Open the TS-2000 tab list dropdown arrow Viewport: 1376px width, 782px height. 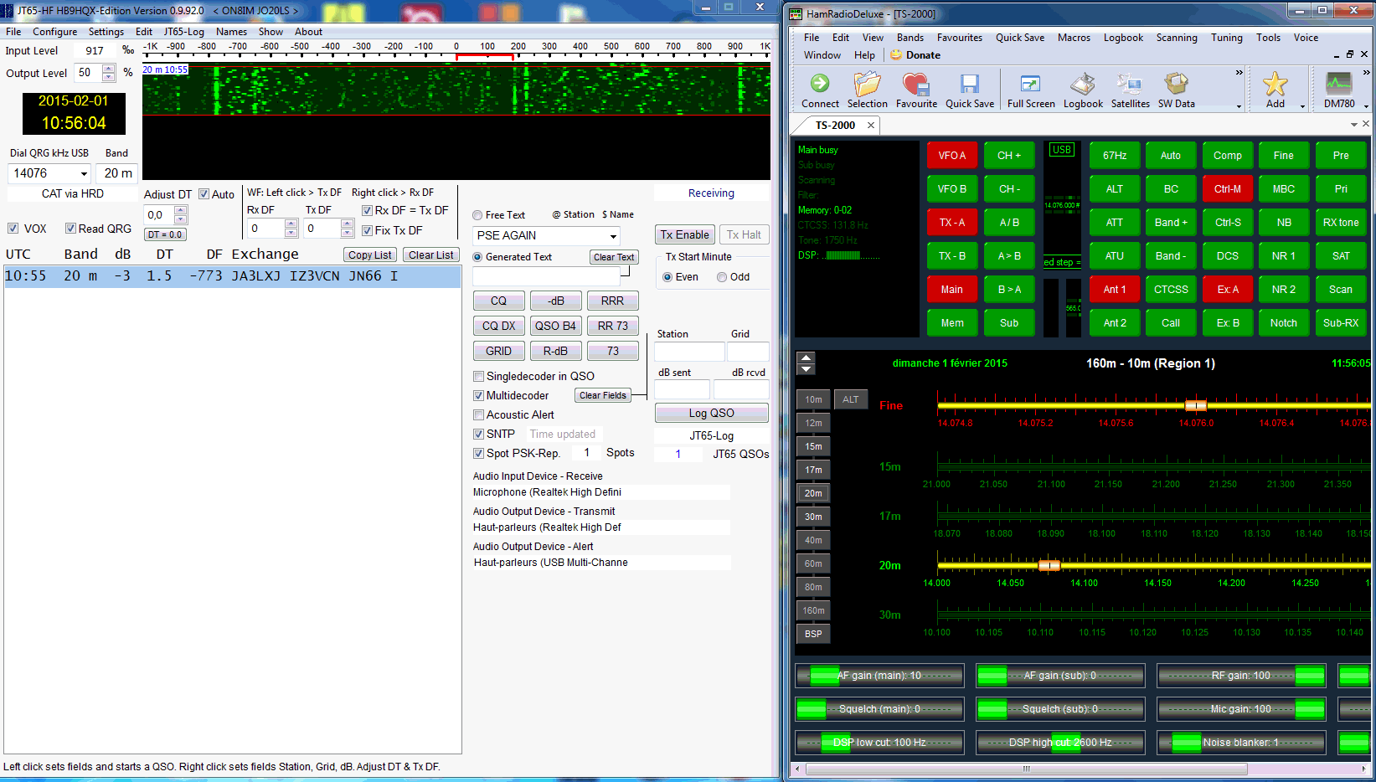point(1354,125)
